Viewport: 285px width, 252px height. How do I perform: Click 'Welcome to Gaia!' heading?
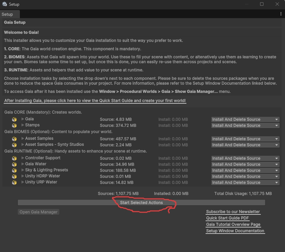22,33
